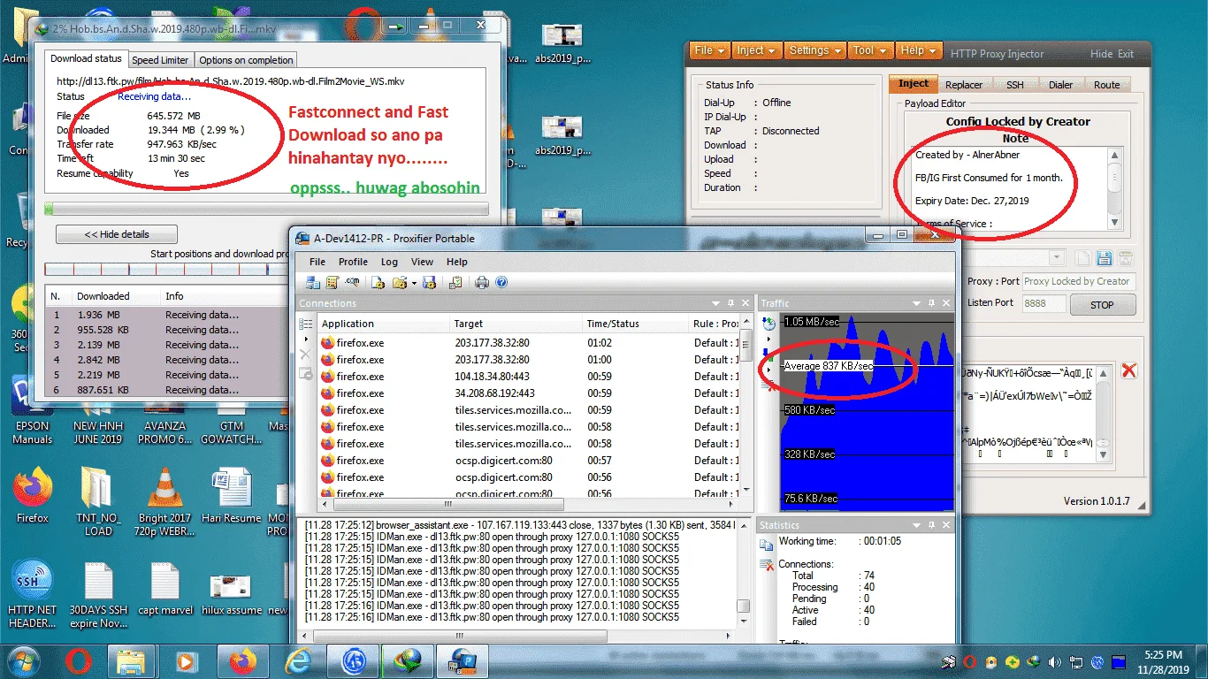Switch to Download status tab in IDM
This screenshot has height=679, width=1208.
86,58
